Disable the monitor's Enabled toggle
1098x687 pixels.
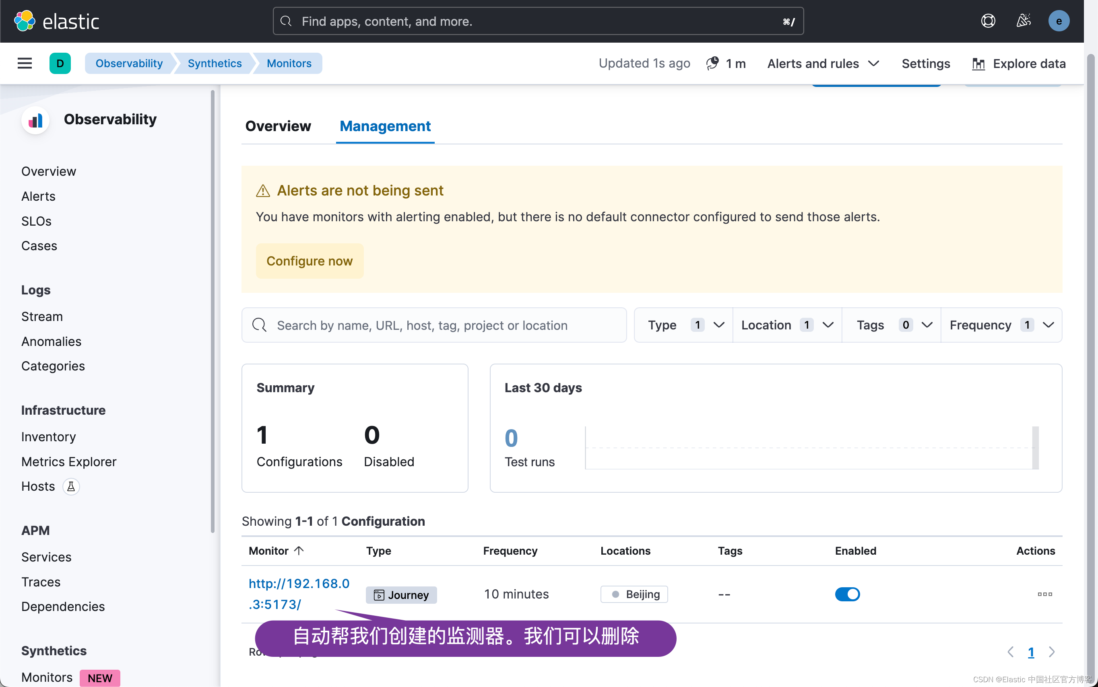coord(847,594)
